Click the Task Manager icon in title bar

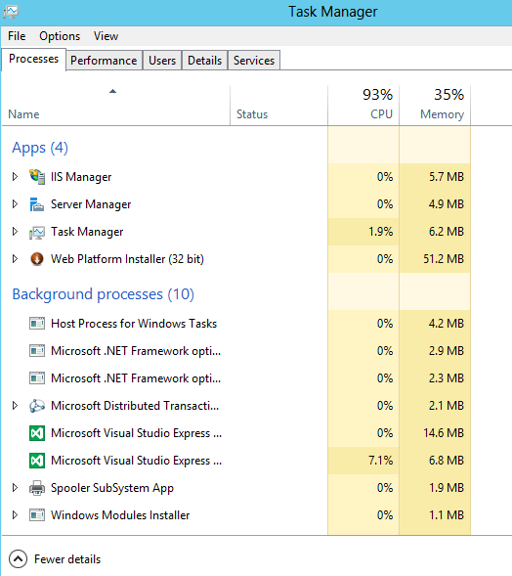[11, 12]
